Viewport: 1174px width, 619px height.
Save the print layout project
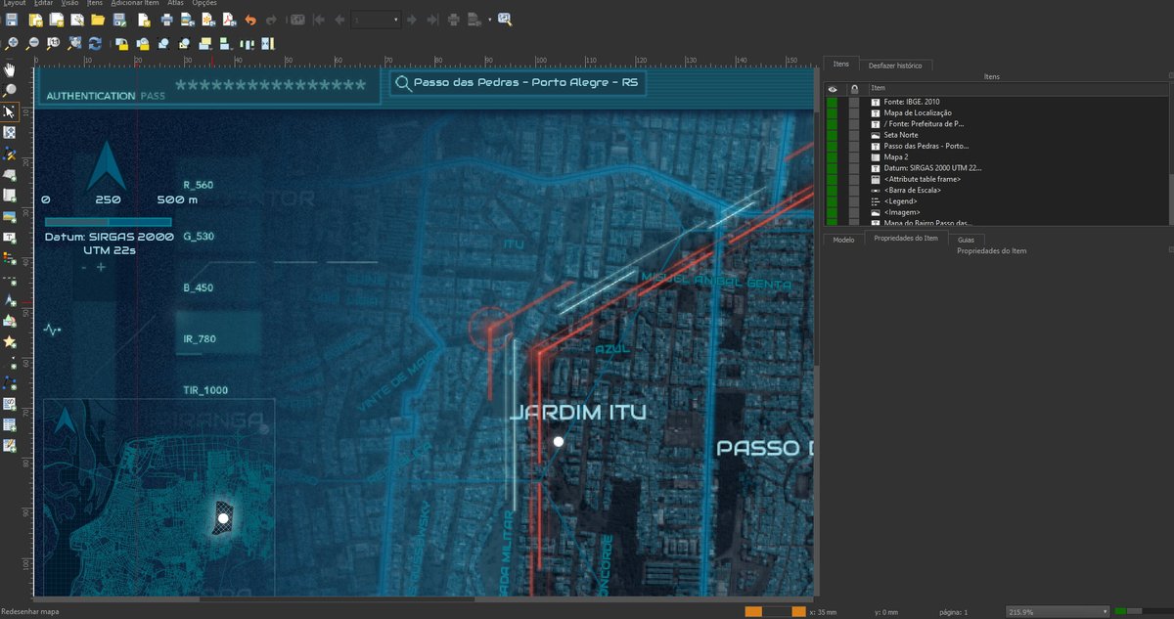click(x=11, y=20)
